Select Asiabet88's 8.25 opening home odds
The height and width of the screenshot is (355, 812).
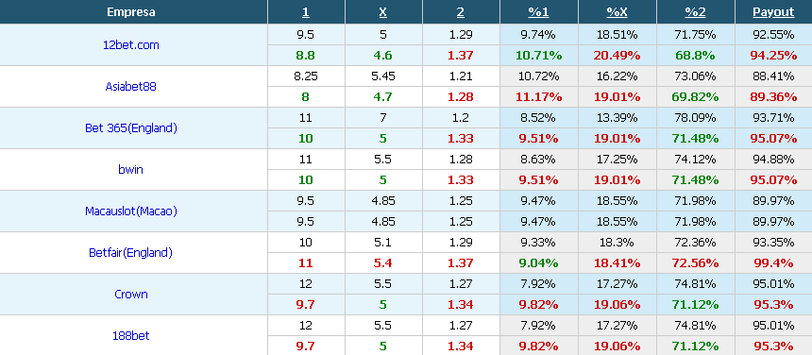306,76
